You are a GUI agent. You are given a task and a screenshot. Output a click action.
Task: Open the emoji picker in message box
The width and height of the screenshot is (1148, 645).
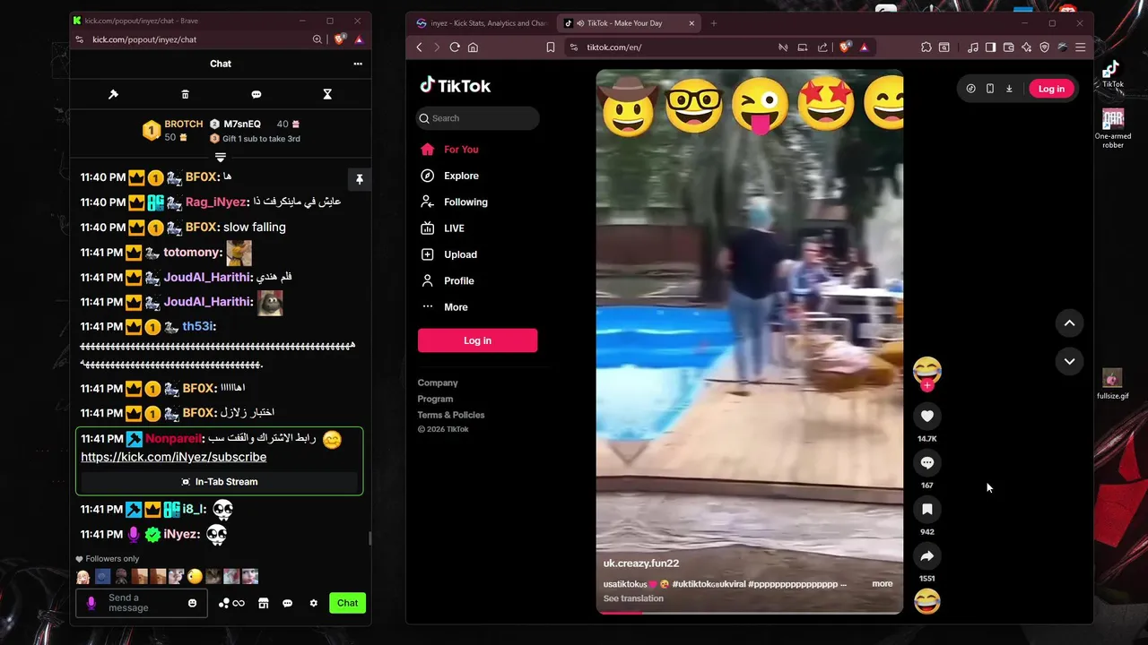[x=192, y=603]
